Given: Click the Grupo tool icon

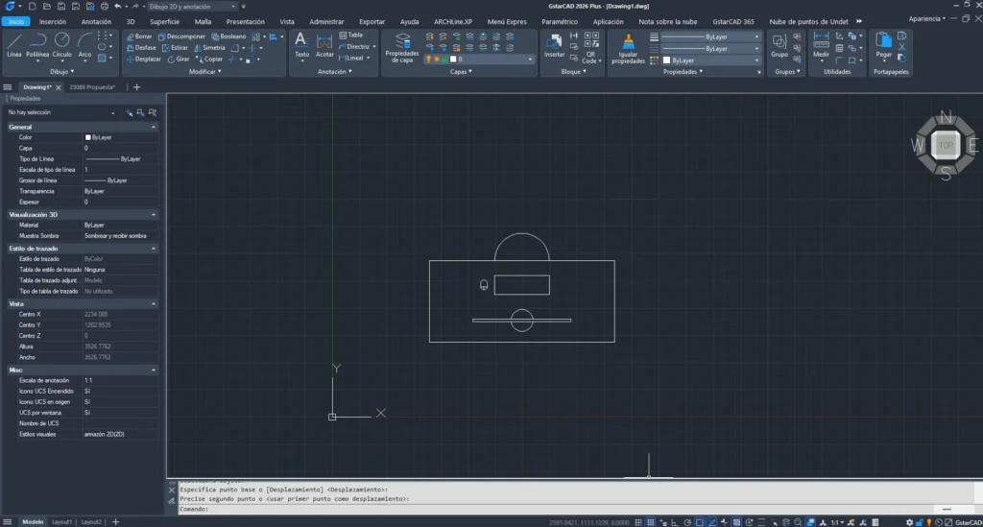Looking at the screenshot, I should pos(779,46).
